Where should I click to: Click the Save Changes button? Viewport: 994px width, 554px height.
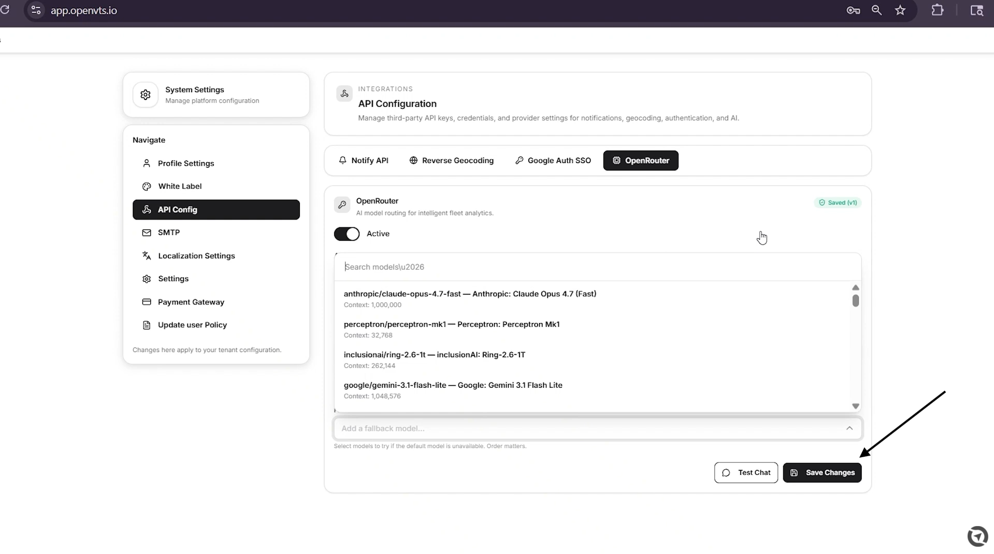[822, 473]
